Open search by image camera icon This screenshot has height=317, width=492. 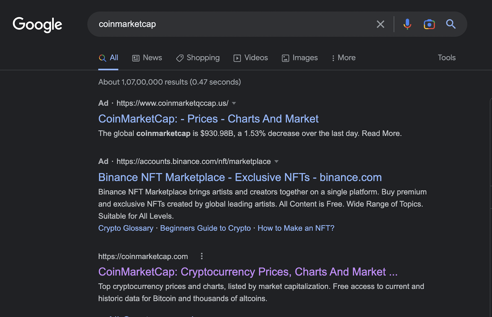(429, 24)
